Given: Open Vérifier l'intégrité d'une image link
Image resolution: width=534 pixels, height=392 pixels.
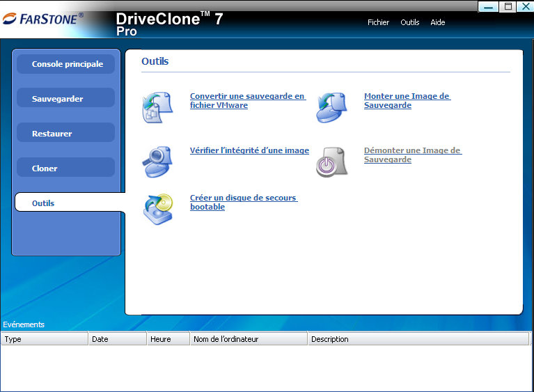Looking at the screenshot, I should click(249, 150).
